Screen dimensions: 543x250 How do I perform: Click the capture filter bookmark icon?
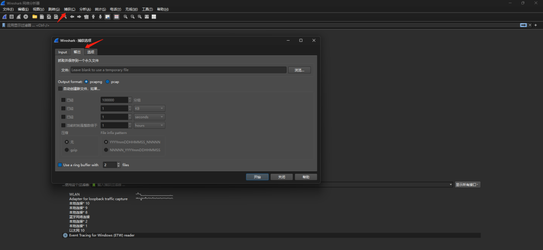point(94,185)
